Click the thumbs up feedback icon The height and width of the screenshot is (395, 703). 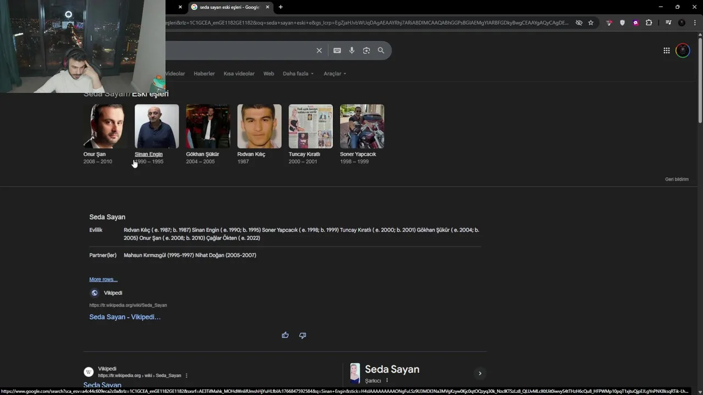285,335
